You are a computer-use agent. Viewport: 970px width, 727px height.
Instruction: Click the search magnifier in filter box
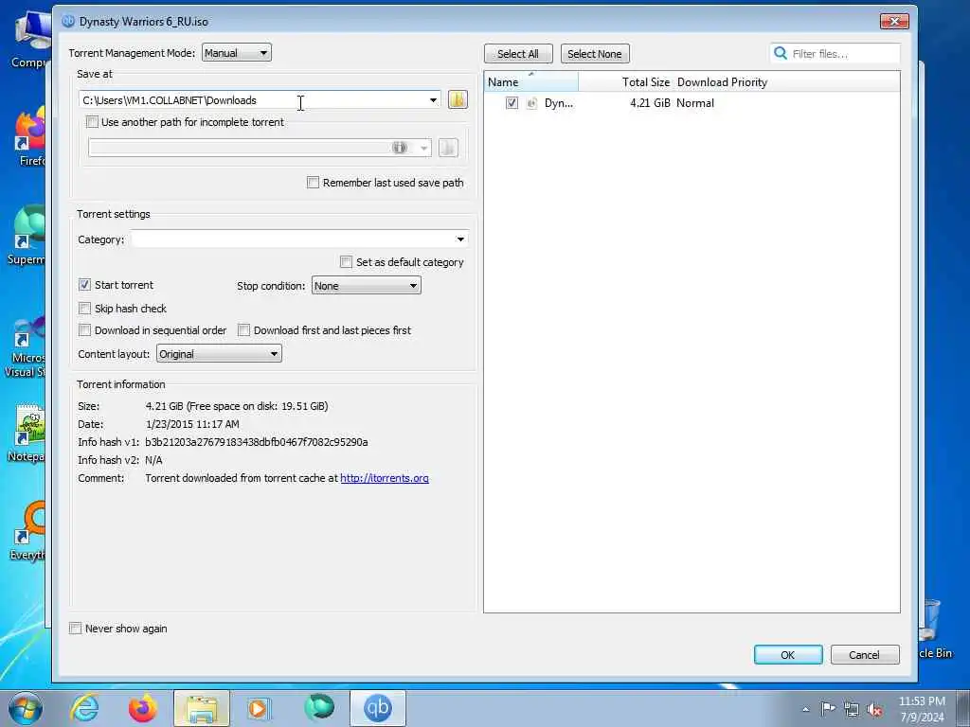coord(781,53)
